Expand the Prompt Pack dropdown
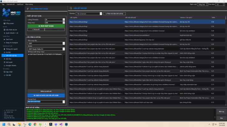Screen dimensions: 227x127 point(64,102)
